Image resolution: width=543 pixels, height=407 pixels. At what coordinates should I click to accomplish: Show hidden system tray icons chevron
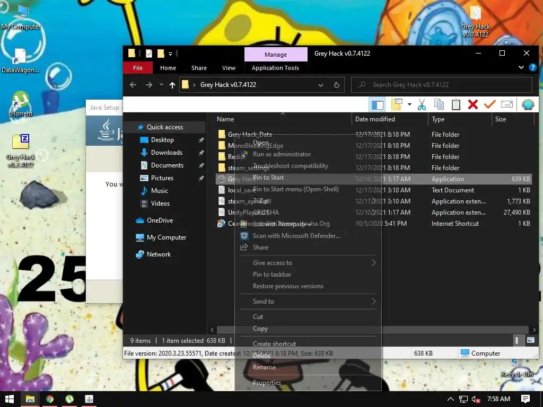coord(450,399)
